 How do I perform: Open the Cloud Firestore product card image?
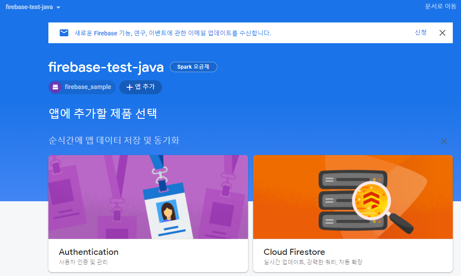pyautogui.click(x=353, y=197)
